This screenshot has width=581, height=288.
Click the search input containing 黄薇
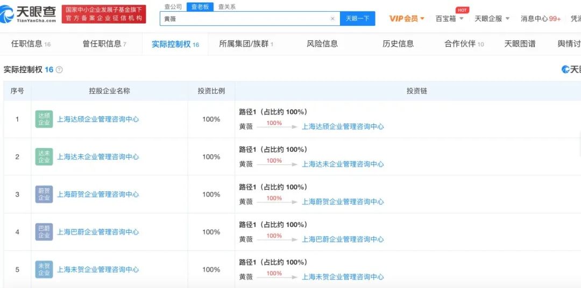point(245,19)
